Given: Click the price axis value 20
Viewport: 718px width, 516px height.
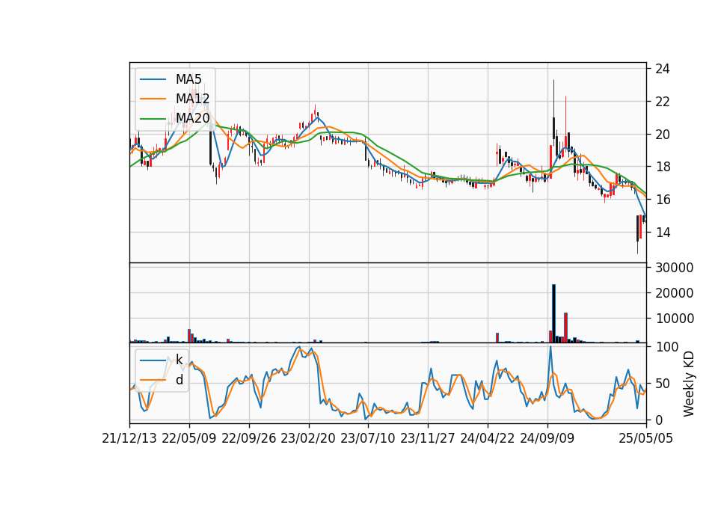Looking at the screenshot, I should 662,135.
